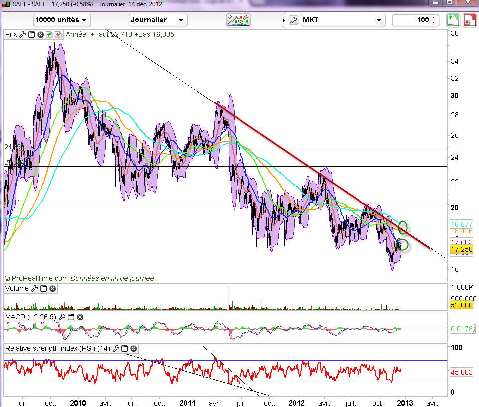Expand the 10000 unités dropdown

62,20
